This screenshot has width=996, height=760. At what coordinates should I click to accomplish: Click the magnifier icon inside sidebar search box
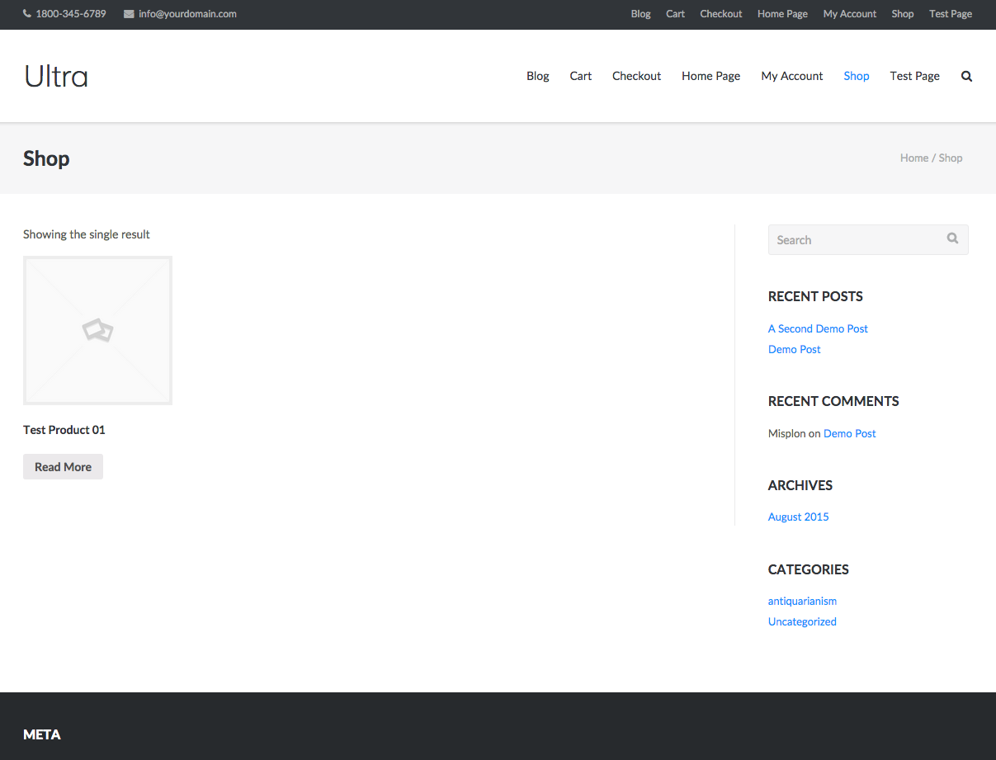tap(952, 238)
